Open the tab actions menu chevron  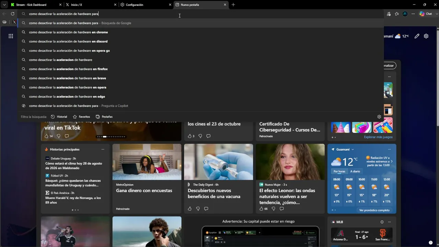(x=4, y=5)
